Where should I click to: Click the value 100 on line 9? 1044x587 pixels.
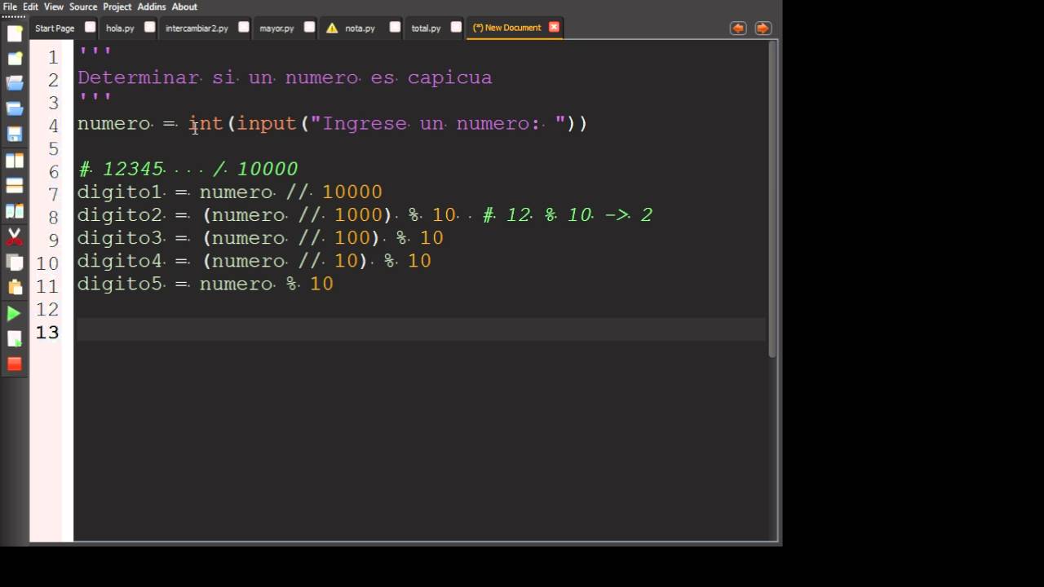coord(352,238)
